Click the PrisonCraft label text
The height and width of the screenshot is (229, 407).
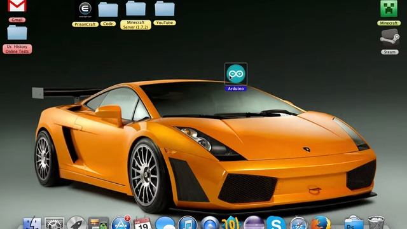[x=85, y=24]
